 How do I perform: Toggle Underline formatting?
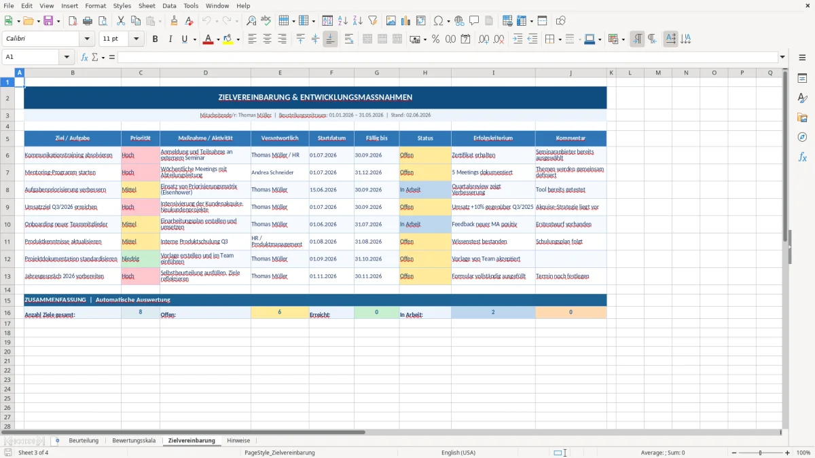coord(184,39)
